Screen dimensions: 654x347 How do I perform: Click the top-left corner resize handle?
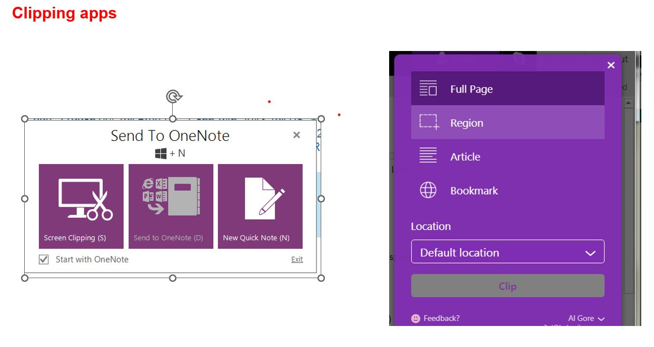(x=25, y=119)
